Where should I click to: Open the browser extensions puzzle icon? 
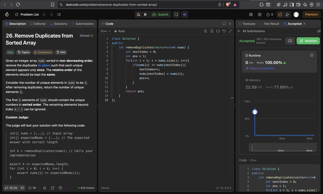[261, 5]
